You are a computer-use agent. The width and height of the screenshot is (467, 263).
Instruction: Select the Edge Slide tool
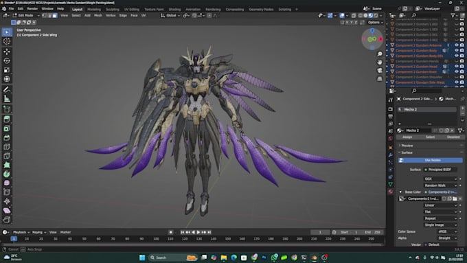point(7,192)
